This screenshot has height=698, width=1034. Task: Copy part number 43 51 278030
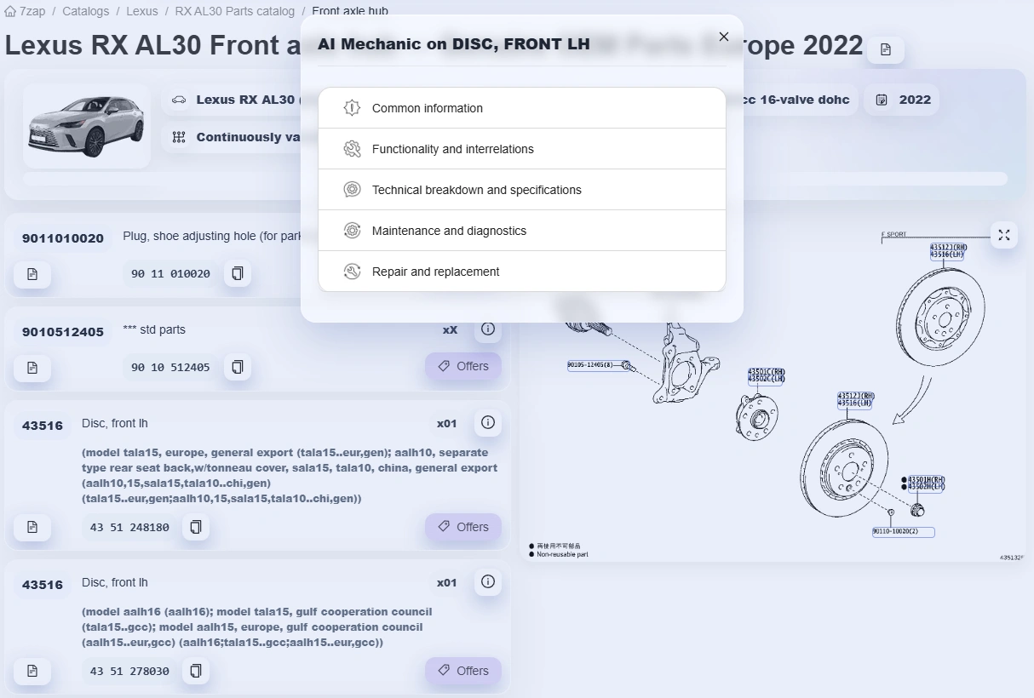pos(196,671)
